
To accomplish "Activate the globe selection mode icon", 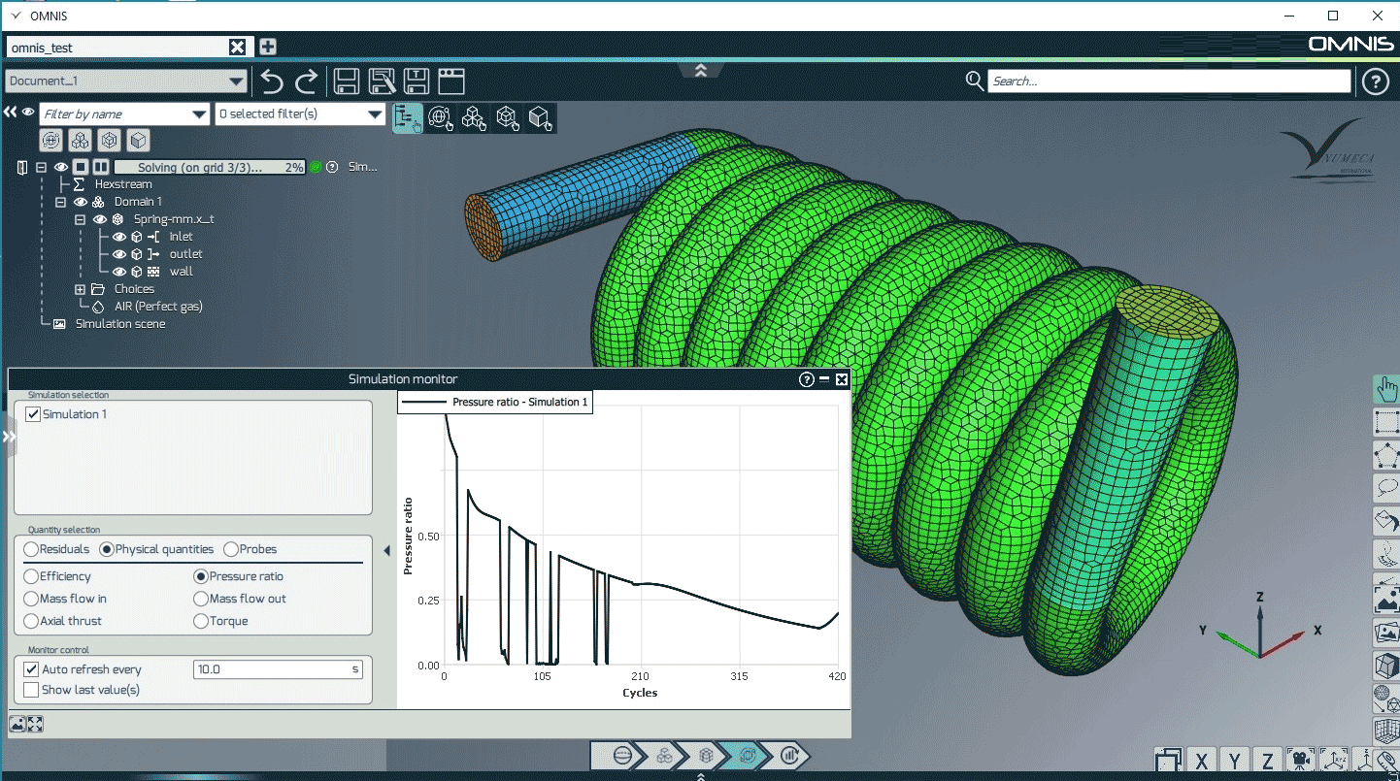I will (441, 117).
